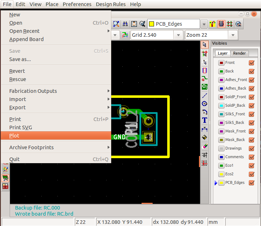Toggle SilkS_Front layer visibility checkbox
The width and height of the screenshot is (261, 226).
point(251,114)
